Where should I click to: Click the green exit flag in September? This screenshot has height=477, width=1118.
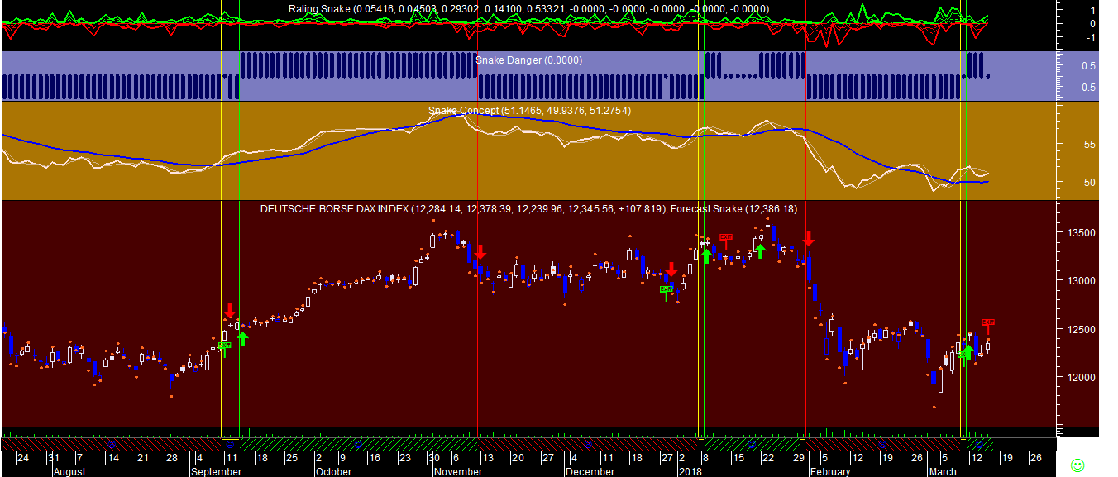tap(224, 347)
